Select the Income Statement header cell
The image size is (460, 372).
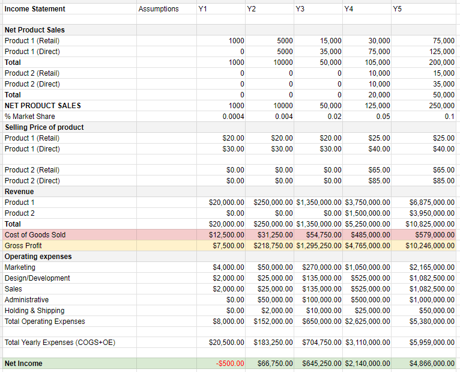click(x=70, y=9)
